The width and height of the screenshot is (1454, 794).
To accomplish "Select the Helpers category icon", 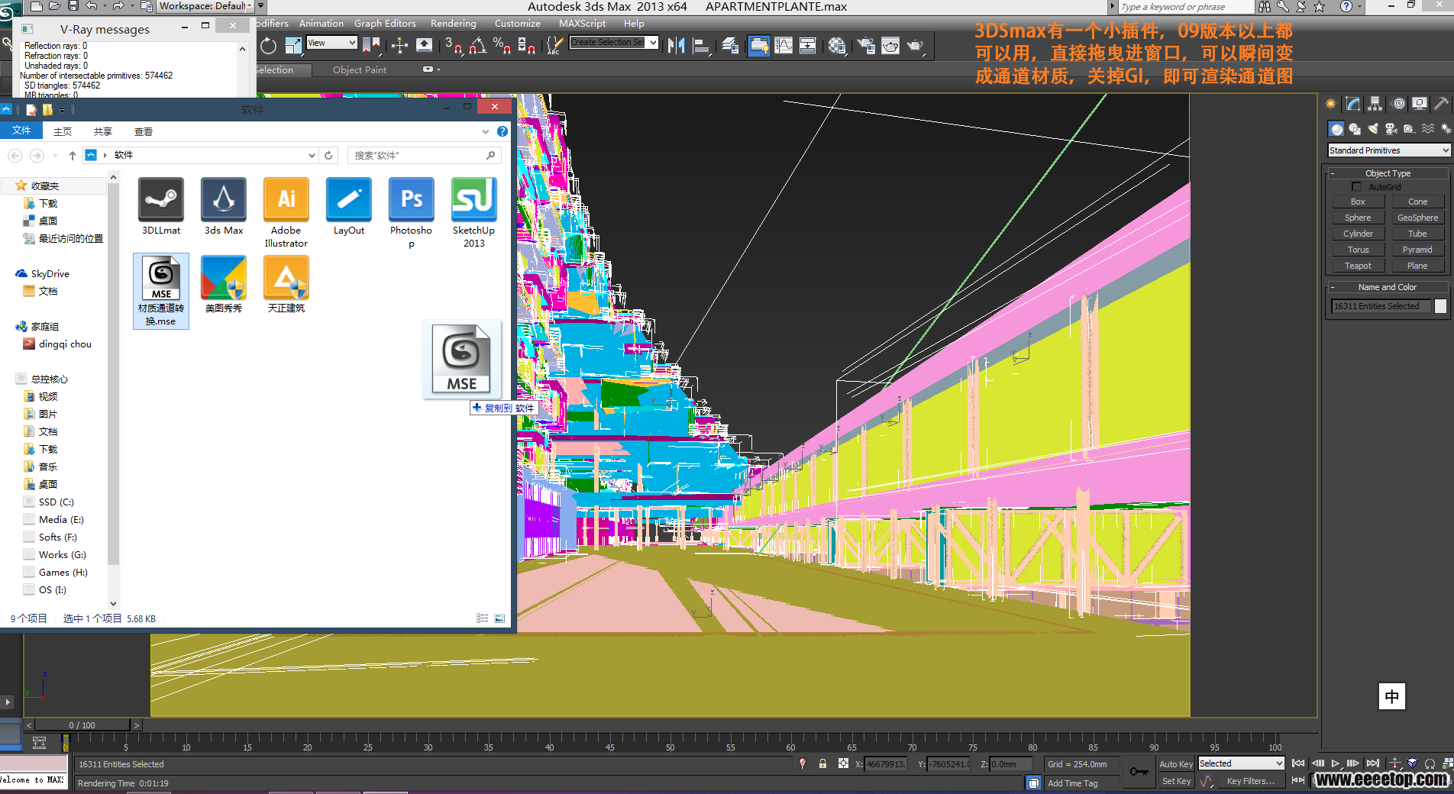I will [x=1410, y=129].
